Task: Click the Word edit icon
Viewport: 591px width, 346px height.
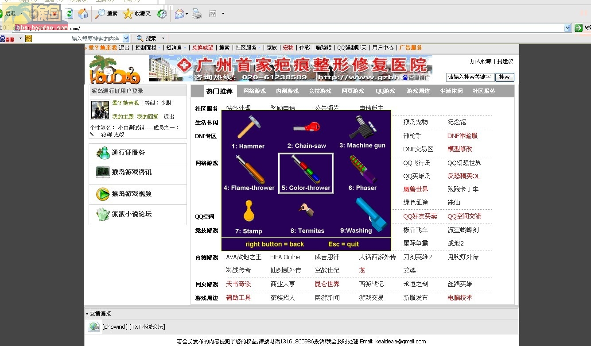Action: click(212, 14)
